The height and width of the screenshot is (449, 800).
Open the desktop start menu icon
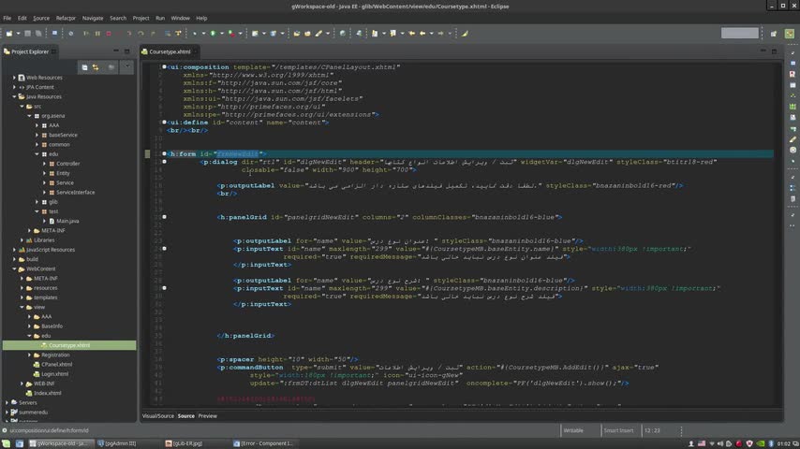(x=7, y=443)
